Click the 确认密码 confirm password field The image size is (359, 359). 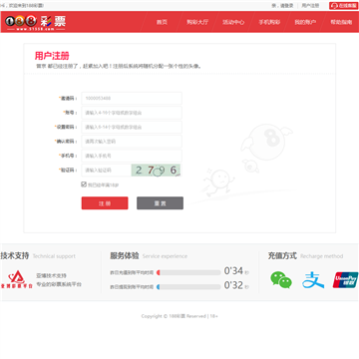click(x=132, y=142)
